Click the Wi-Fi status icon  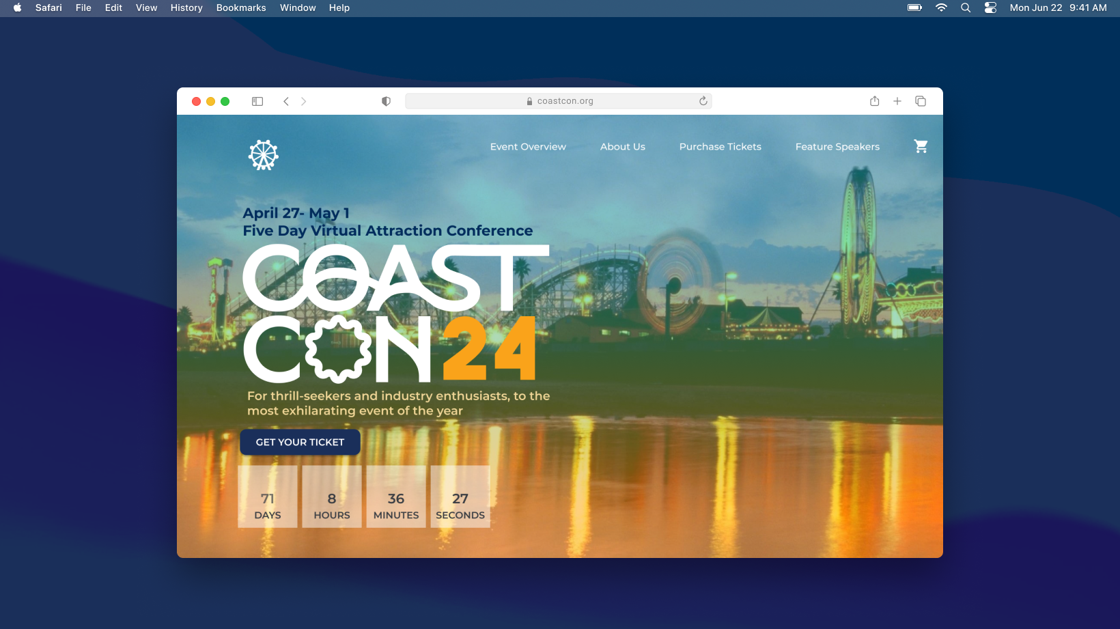coord(941,8)
